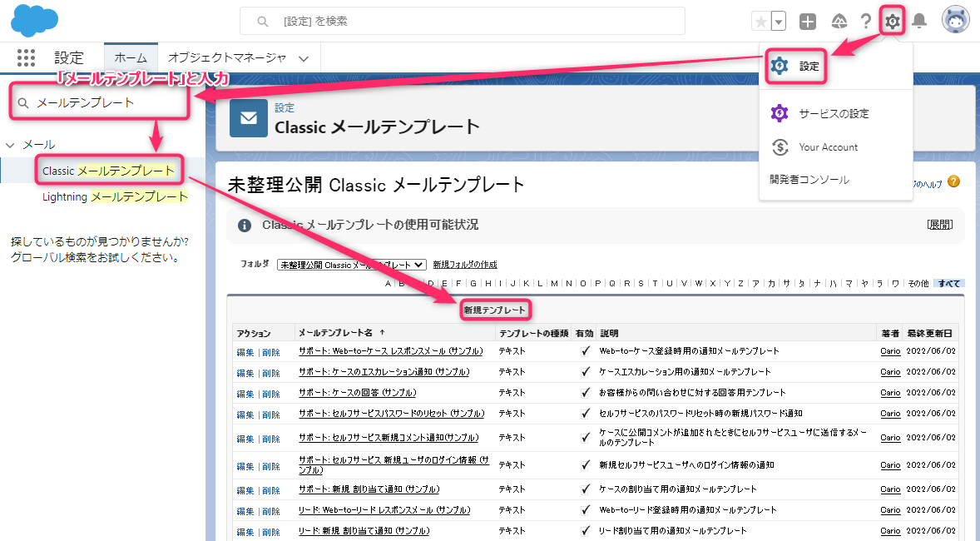This screenshot has width=980, height=541.
Task: Delete the Web-to-ケース レスポンスメール template
Action: click(271, 352)
